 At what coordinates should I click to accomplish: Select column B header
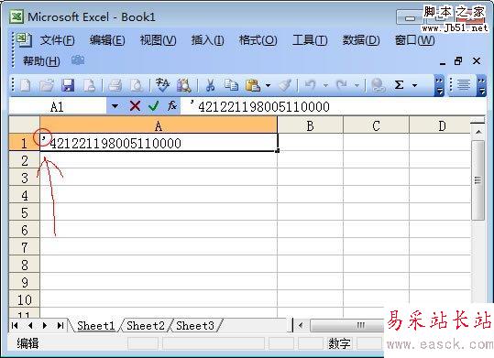310,126
